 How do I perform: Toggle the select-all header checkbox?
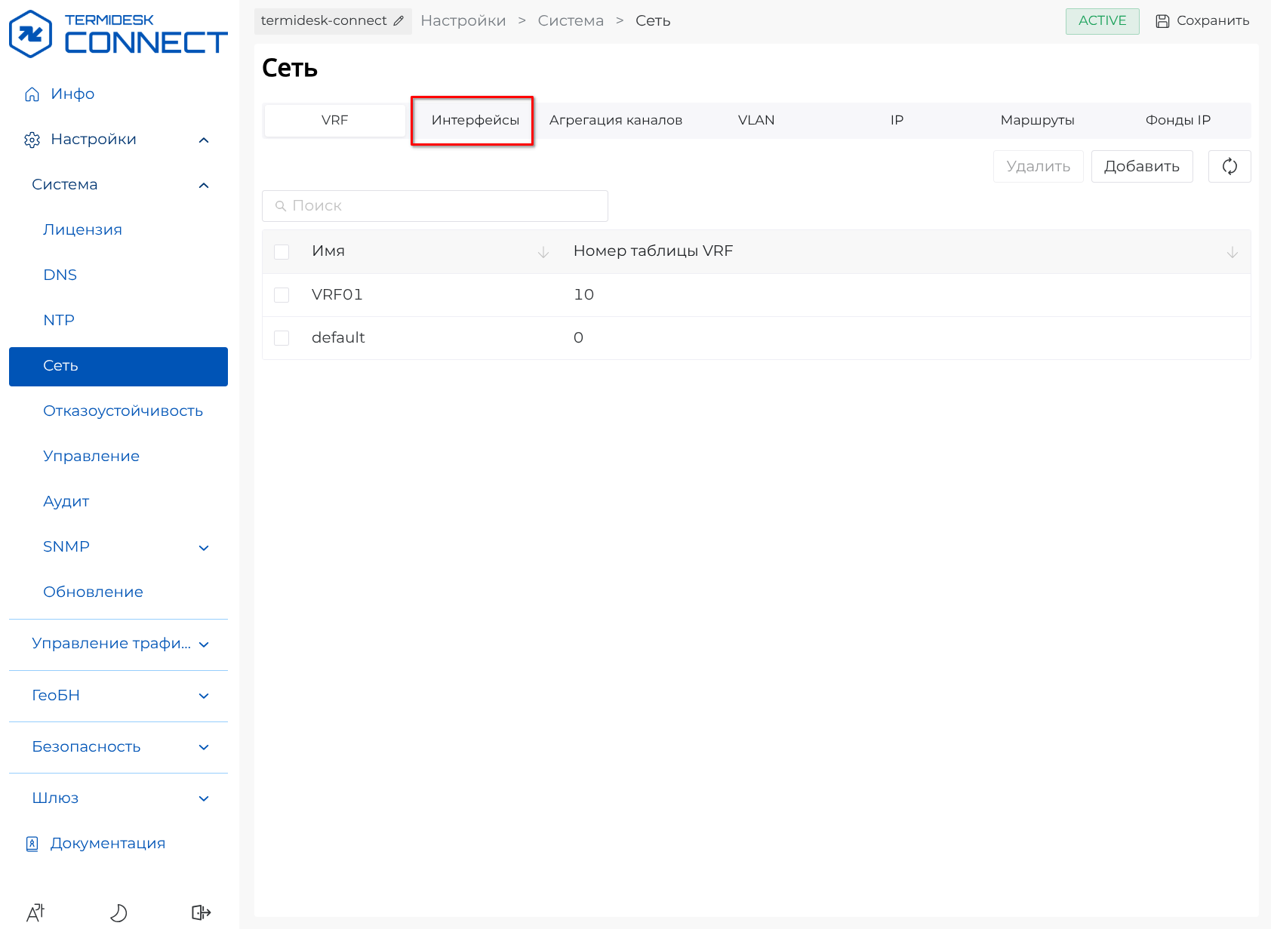pyautogui.click(x=282, y=252)
